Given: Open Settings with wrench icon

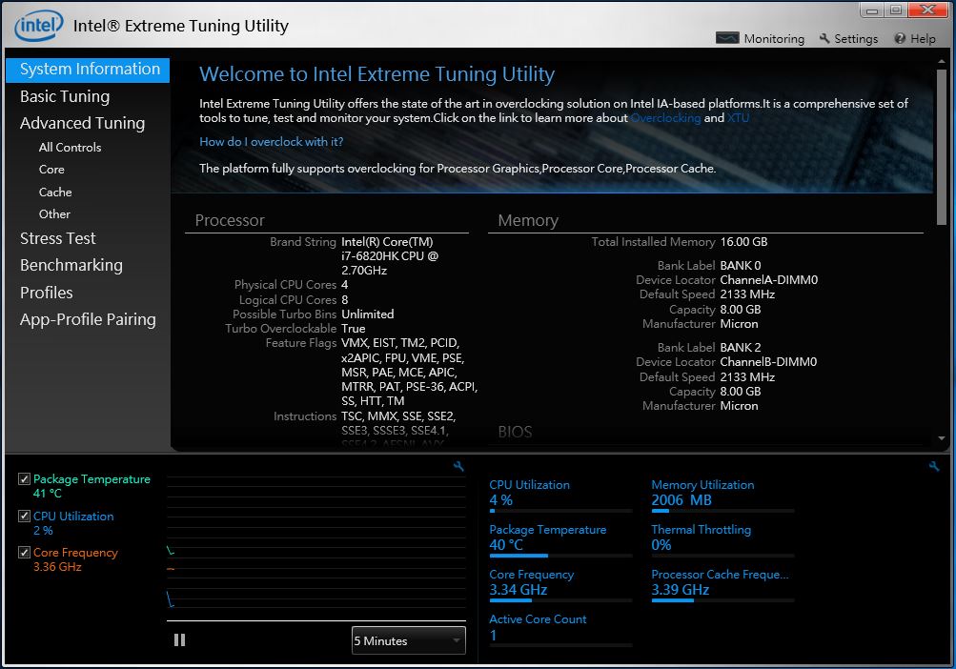Looking at the screenshot, I should (848, 38).
